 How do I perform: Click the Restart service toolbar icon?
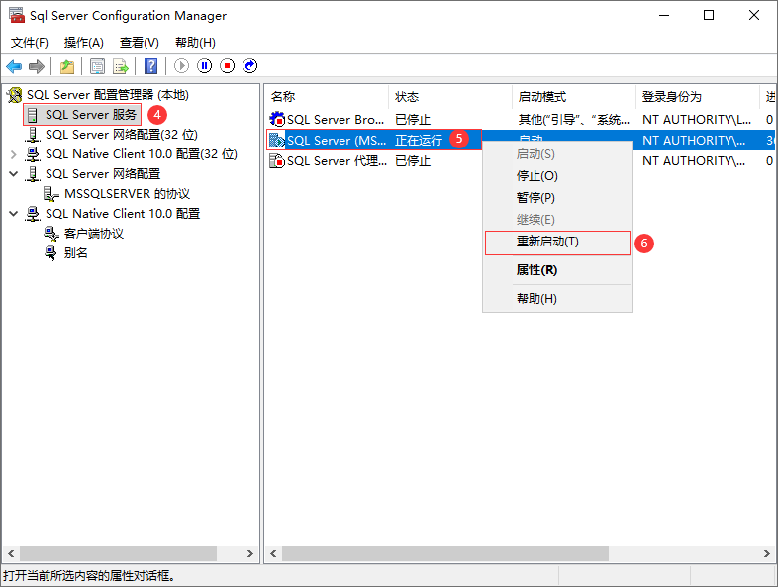pyautogui.click(x=250, y=66)
